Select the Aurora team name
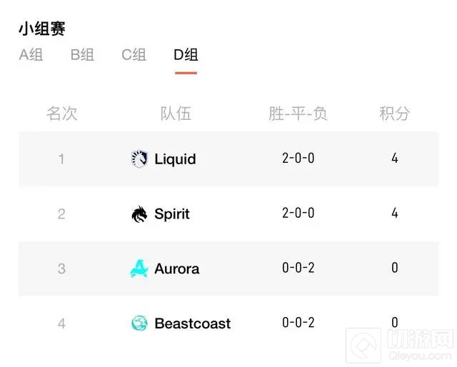This screenshot has width=457, height=367. (x=177, y=269)
